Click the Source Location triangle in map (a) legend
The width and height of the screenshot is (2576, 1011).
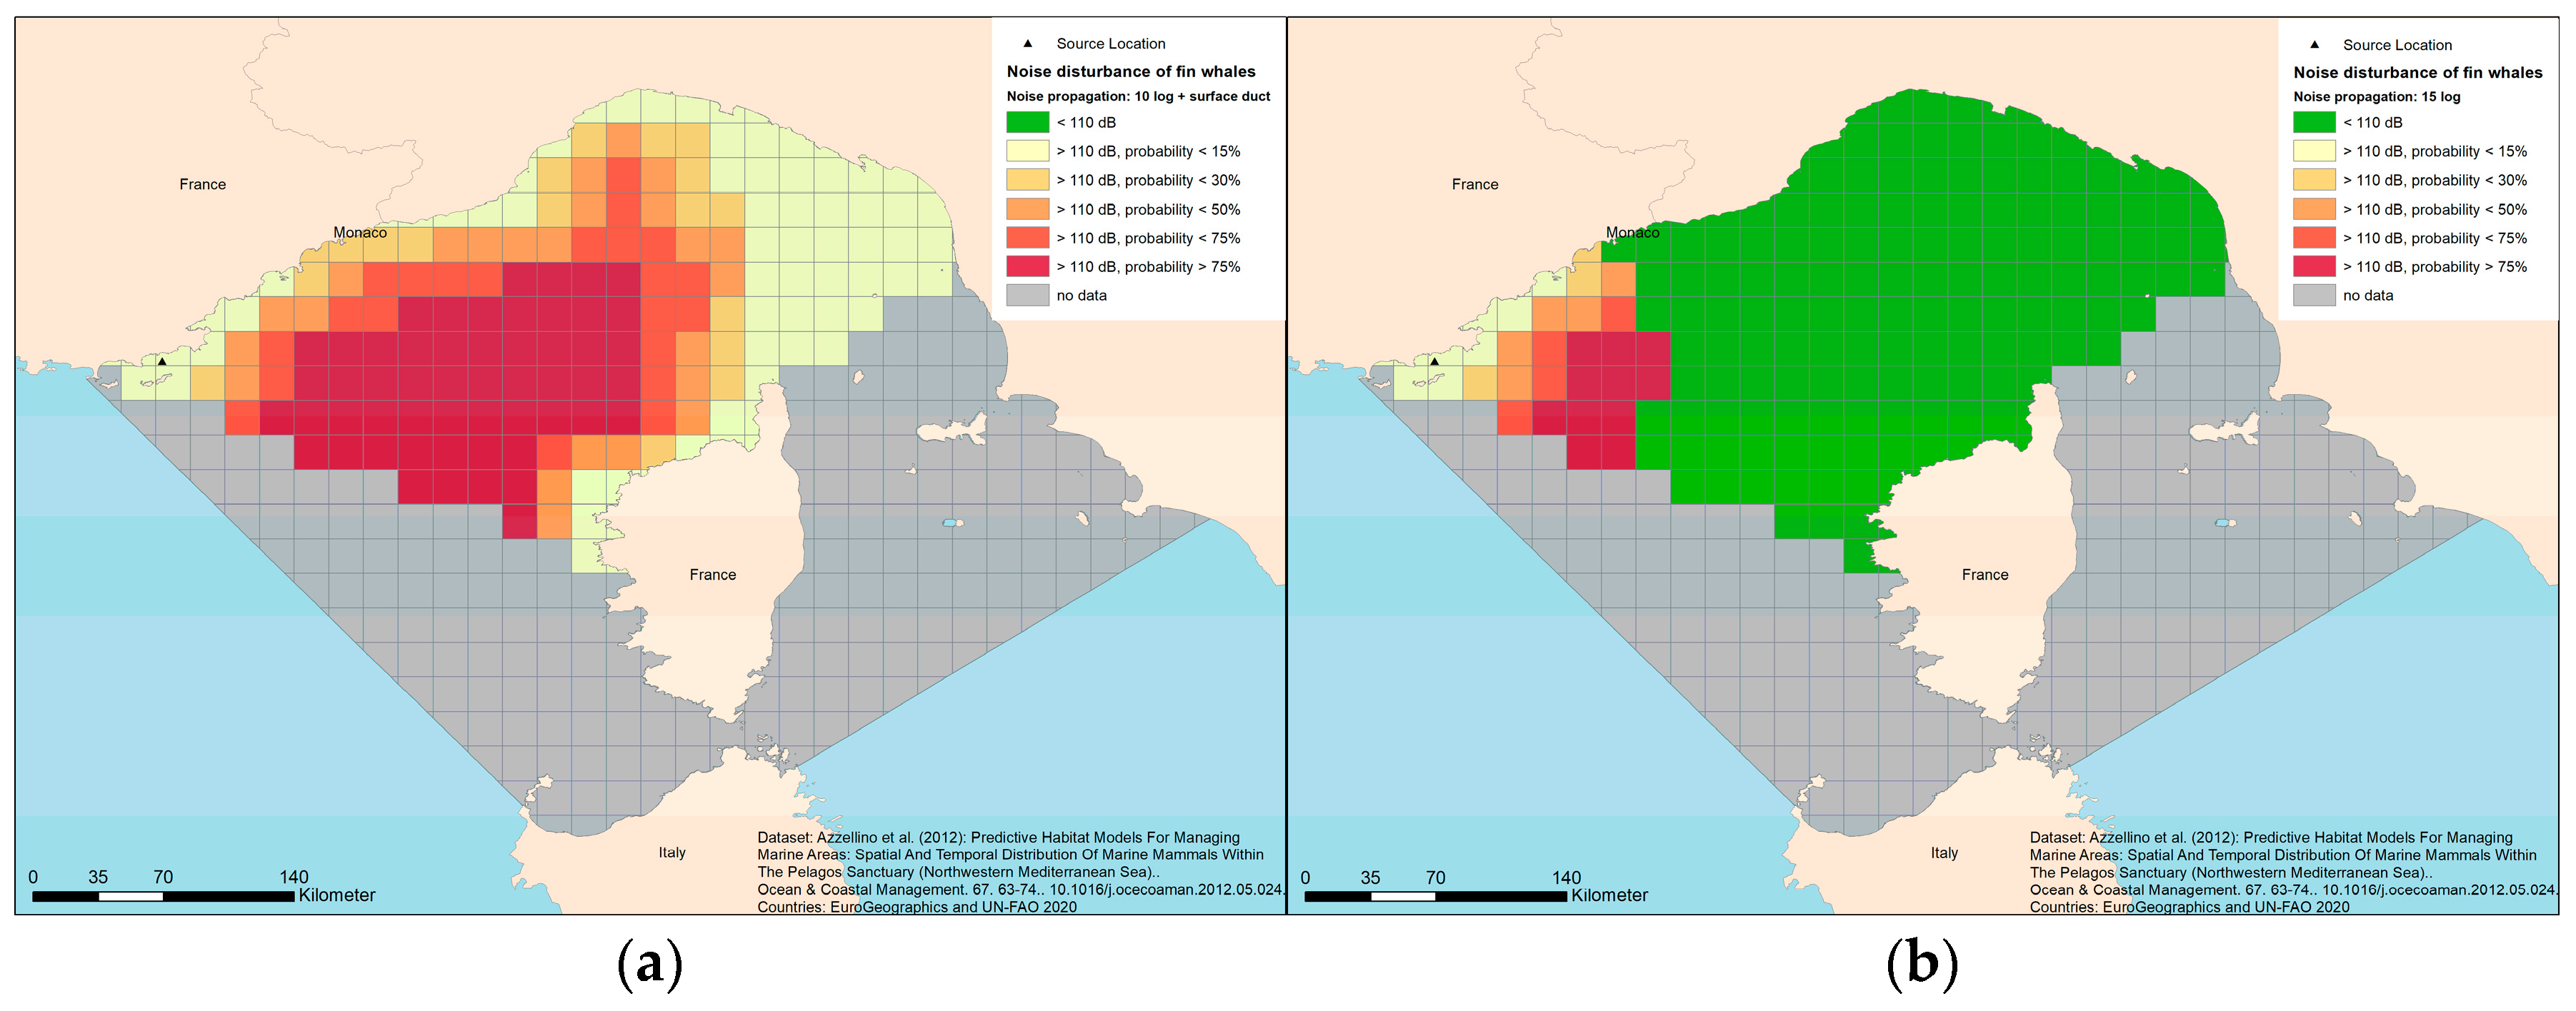pyautogui.click(x=1027, y=44)
